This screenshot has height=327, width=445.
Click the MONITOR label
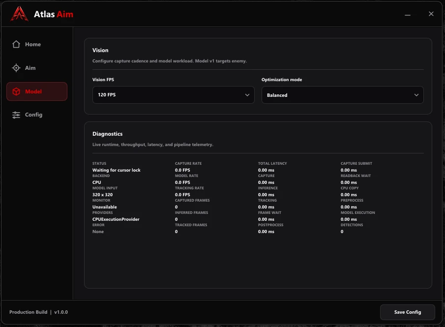pyautogui.click(x=101, y=201)
